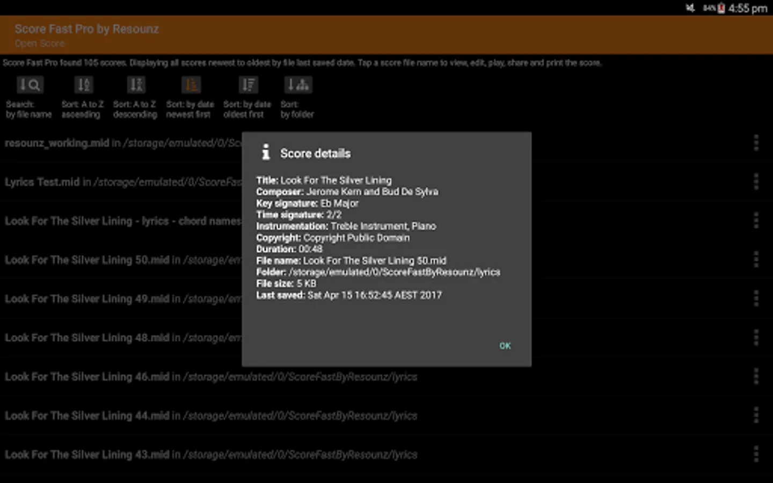Tap the muted sound status icon
Screen dimensions: 773x483
click(690, 8)
